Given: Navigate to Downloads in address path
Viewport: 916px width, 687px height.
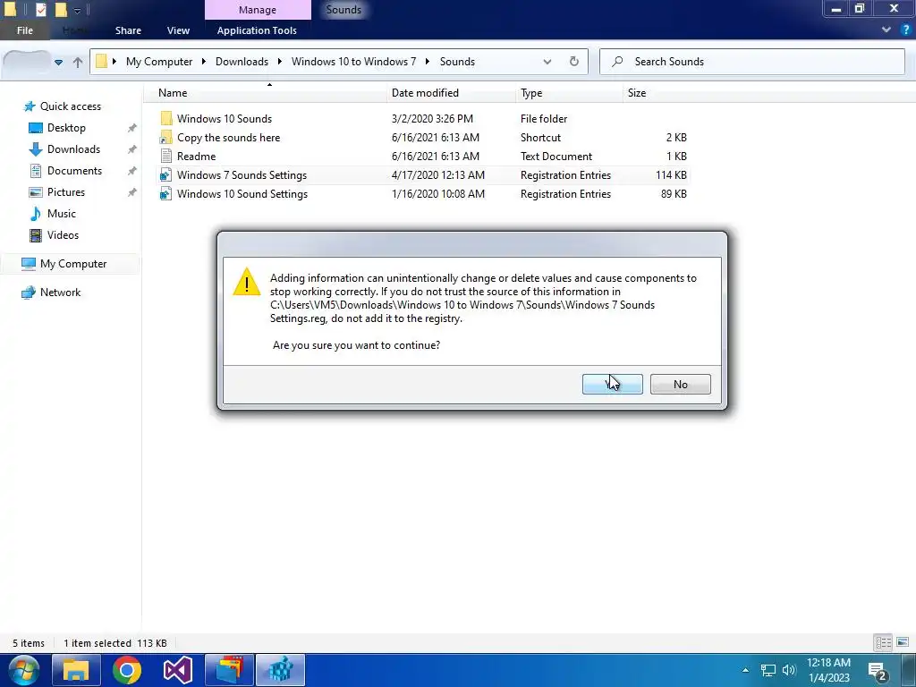Looking at the screenshot, I should coord(242,62).
